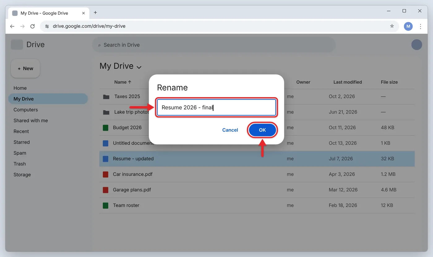This screenshot has height=257, width=433.
Task: Open Starred in the sidebar
Action: pos(22,142)
